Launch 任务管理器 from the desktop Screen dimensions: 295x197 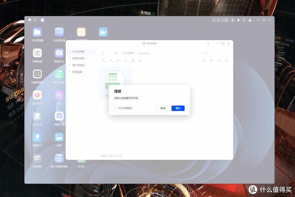coord(59,32)
